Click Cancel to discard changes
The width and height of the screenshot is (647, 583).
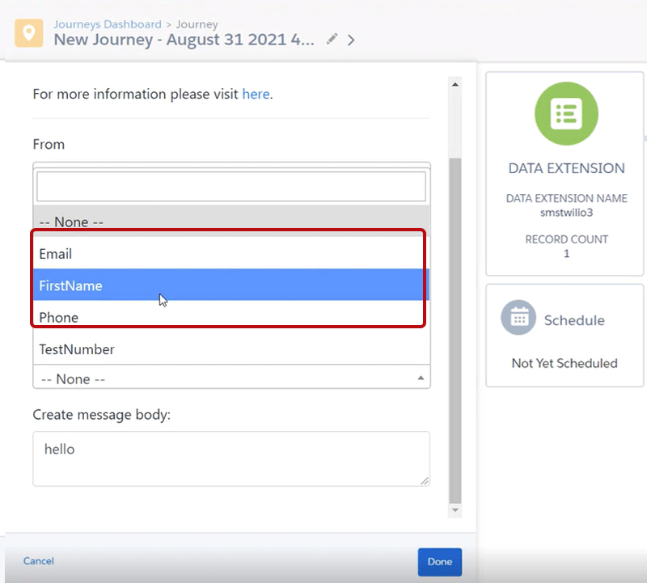(39, 561)
